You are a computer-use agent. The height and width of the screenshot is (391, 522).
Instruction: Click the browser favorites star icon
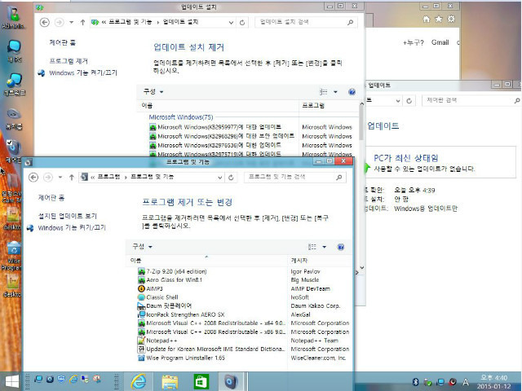click(439, 19)
